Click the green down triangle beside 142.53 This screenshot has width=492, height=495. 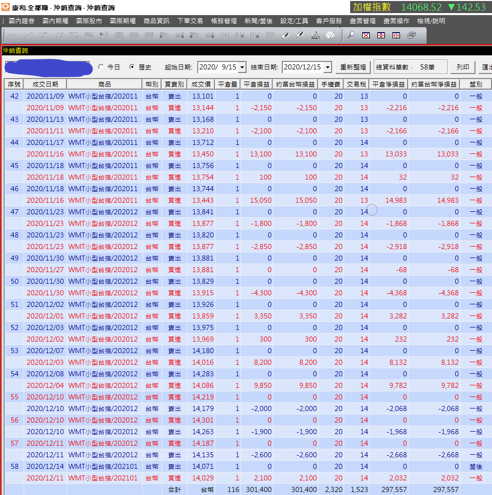pyautogui.click(x=451, y=7)
